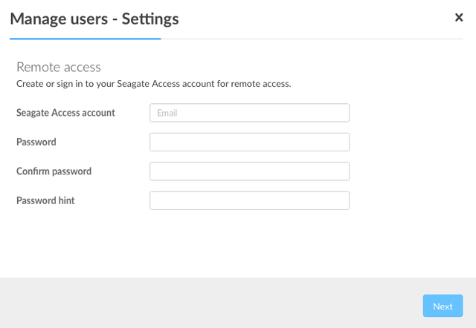Click the 'Remote access' section heading
Screen dimensions: 476x328
pos(59,67)
